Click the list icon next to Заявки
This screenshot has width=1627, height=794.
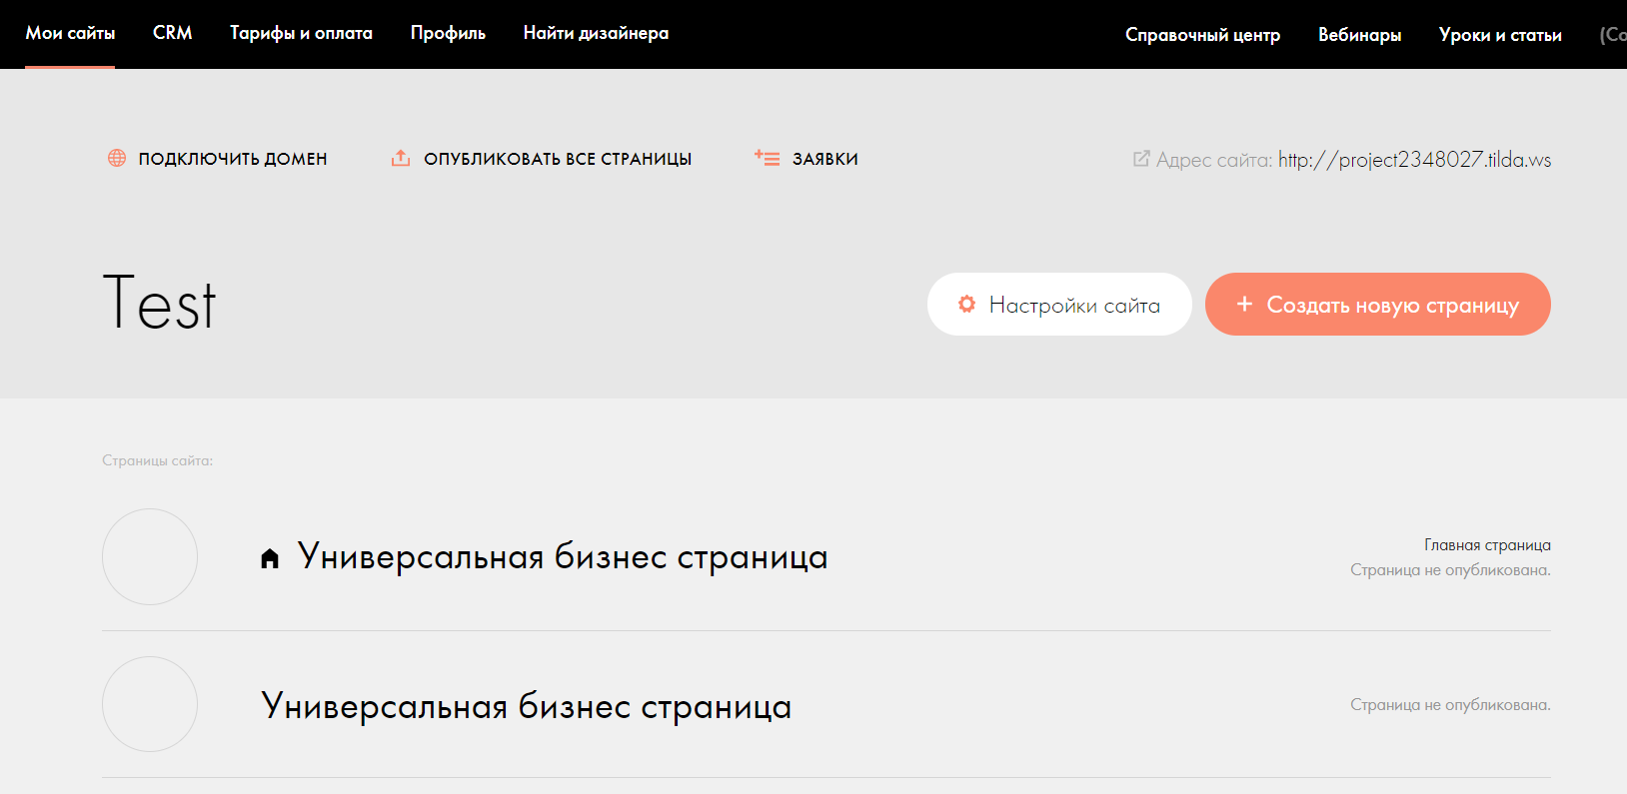coord(767,158)
